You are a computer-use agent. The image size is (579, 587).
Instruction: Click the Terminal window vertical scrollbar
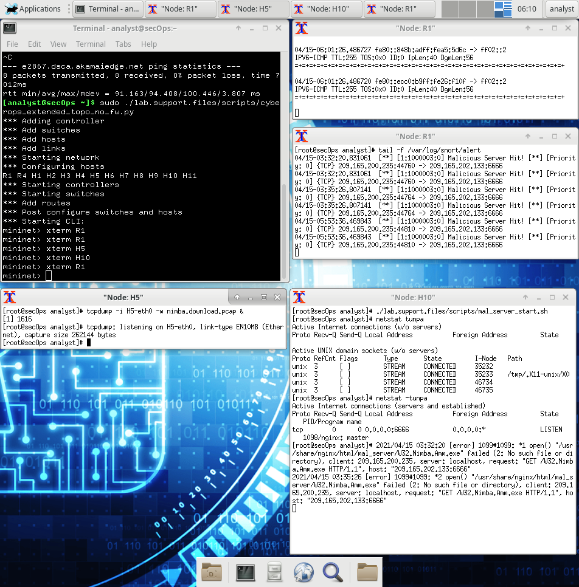click(x=284, y=165)
